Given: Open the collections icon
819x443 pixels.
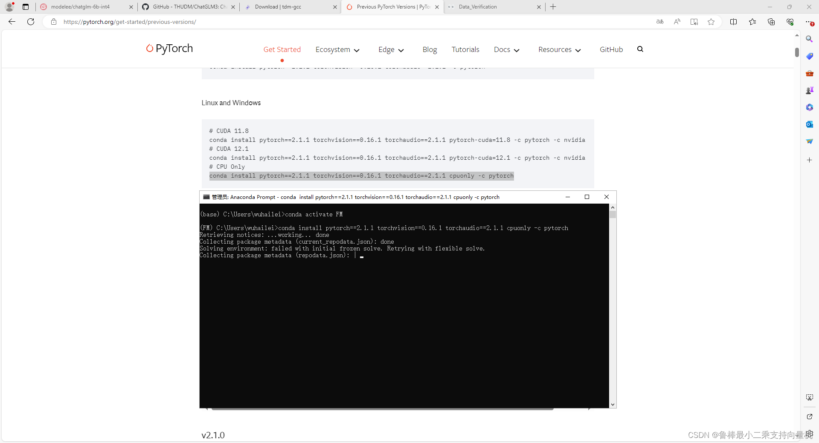Looking at the screenshot, I should tap(771, 22).
